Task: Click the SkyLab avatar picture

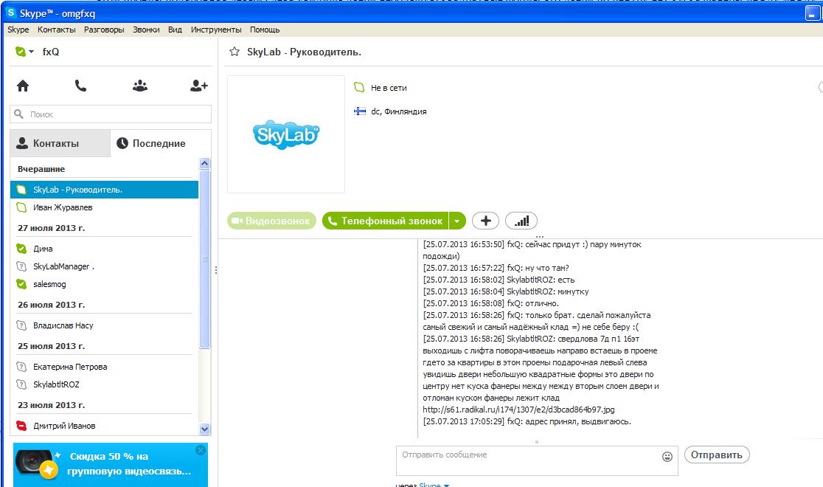Action: tap(286, 134)
